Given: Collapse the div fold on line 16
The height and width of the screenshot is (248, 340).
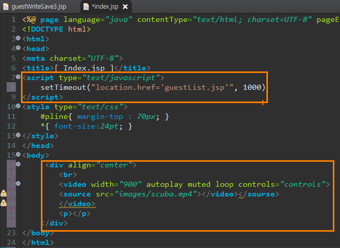Looking at the screenshot, I should 18,164.
